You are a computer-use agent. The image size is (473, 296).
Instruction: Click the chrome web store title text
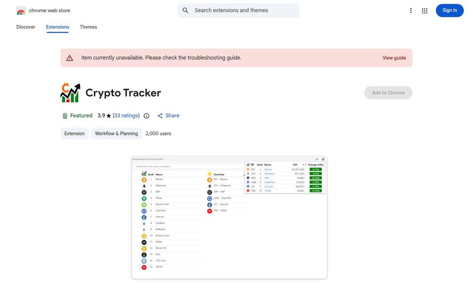[x=50, y=10]
